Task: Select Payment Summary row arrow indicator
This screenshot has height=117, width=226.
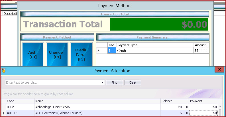Action: click(102, 51)
